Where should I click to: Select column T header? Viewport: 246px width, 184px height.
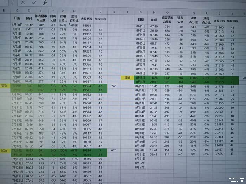232,14
